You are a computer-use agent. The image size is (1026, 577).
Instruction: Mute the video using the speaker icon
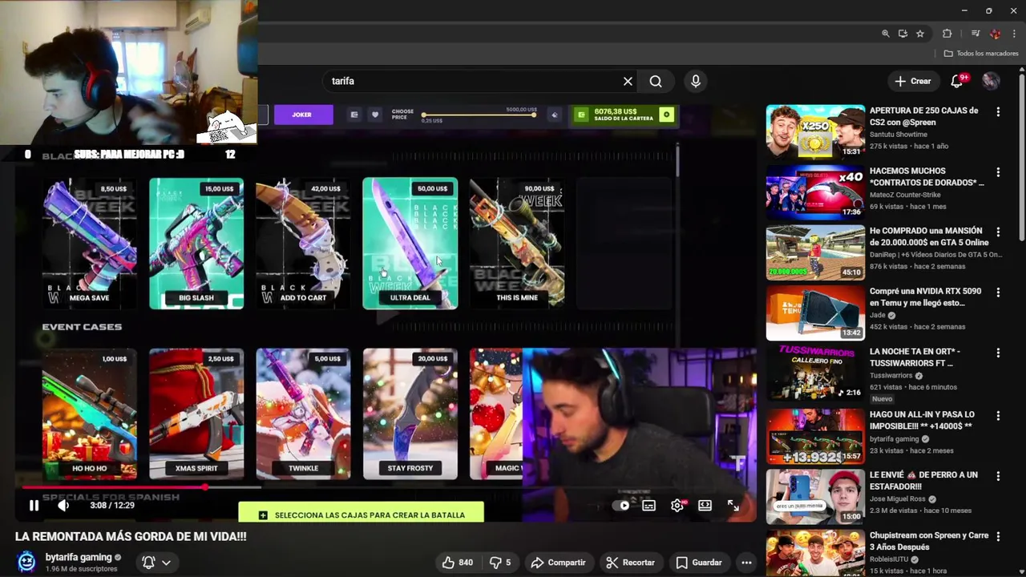pyautogui.click(x=63, y=506)
